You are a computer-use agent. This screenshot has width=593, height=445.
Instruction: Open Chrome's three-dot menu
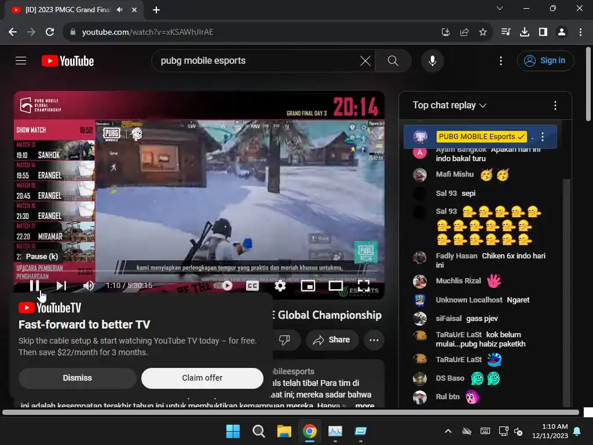580,32
